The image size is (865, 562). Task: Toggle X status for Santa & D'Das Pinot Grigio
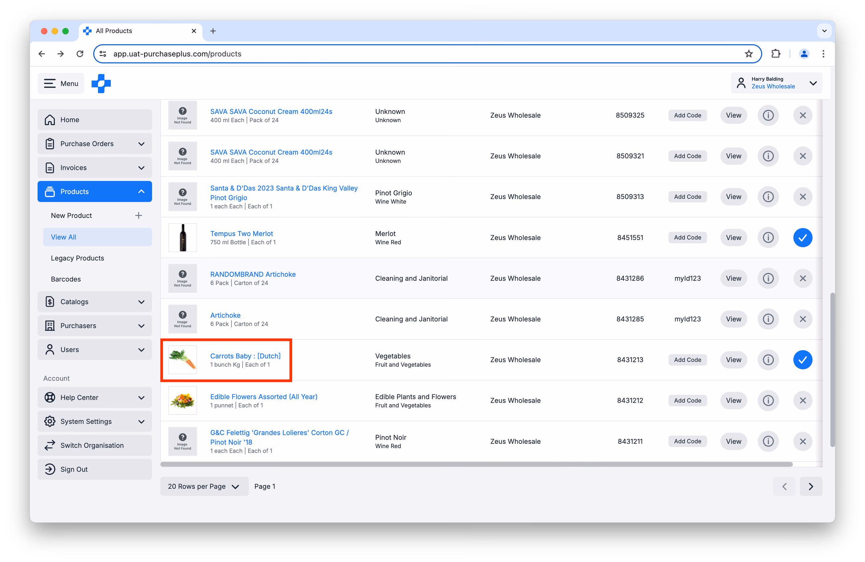point(802,197)
